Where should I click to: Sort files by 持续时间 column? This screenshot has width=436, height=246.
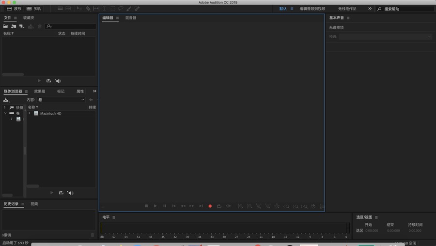click(78, 33)
